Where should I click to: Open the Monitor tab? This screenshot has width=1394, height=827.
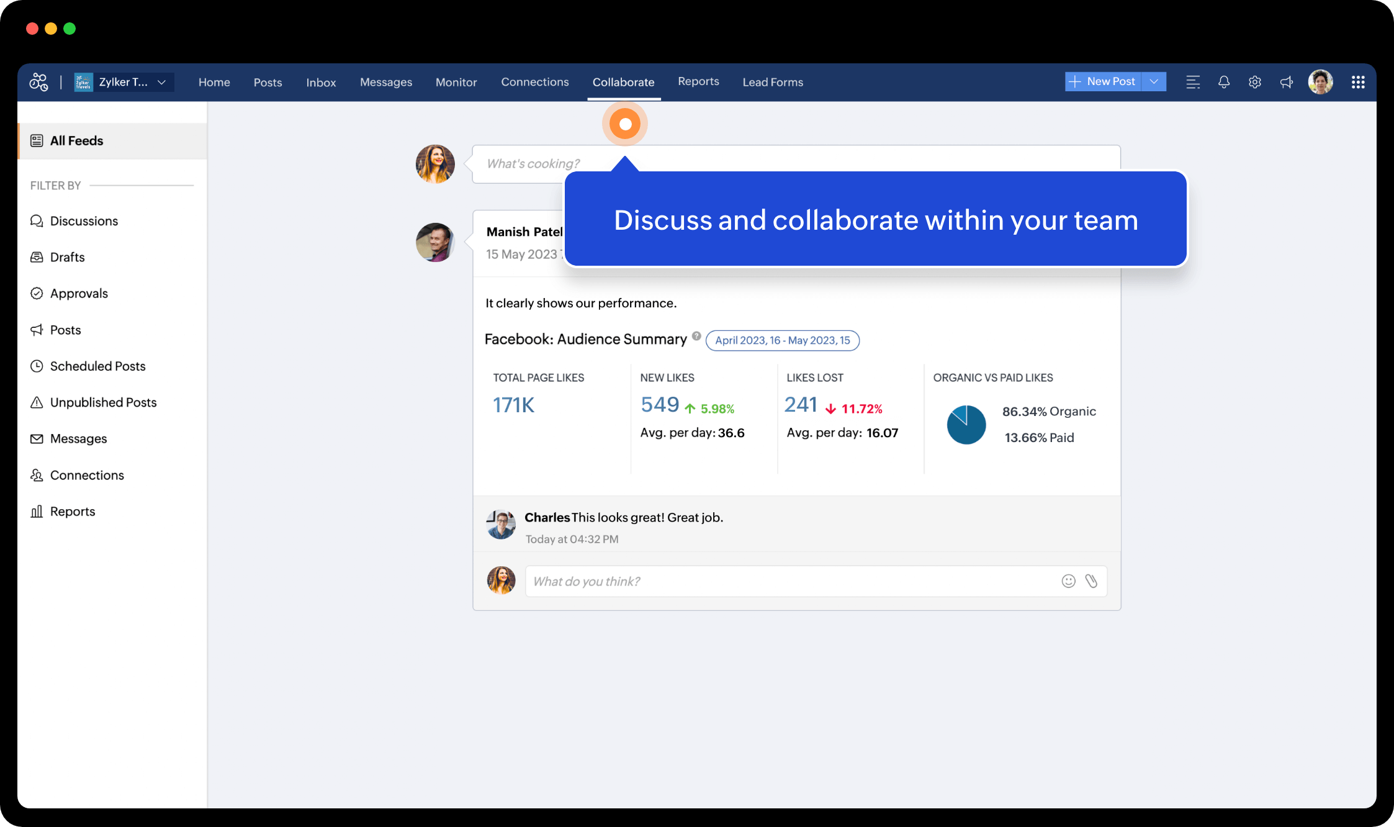(x=456, y=82)
